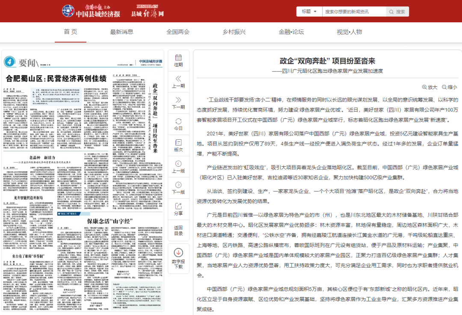The image size is (462, 315).
Task: Click 缩小 to shrink article text
Action: (x=449, y=87)
